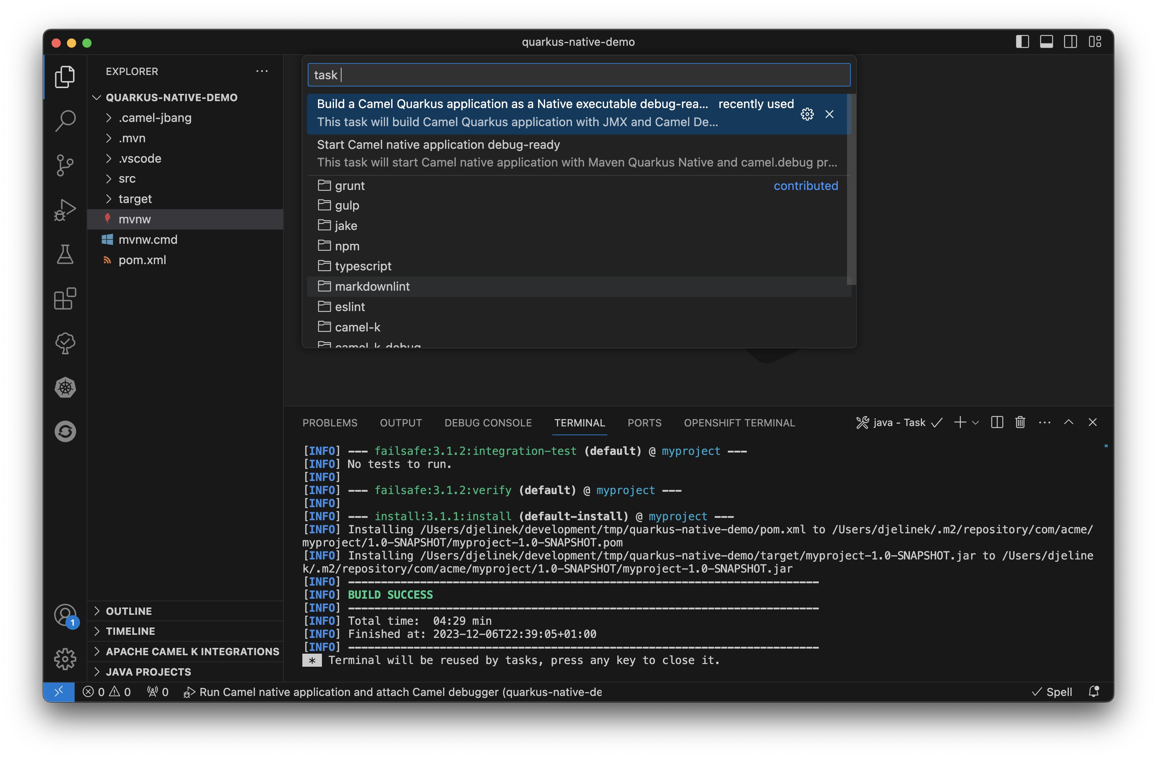Configure the Build Camel Quarkus task via its gear icon

(x=807, y=114)
